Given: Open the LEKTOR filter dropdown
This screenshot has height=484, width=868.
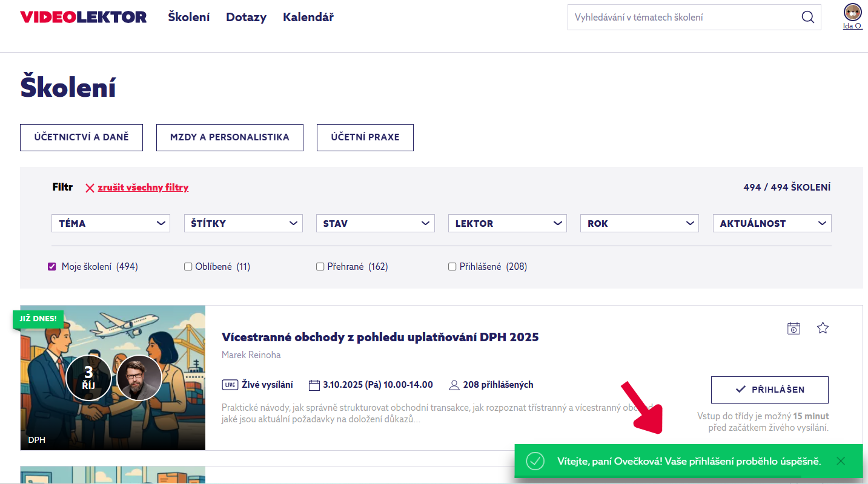Looking at the screenshot, I should (507, 223).
